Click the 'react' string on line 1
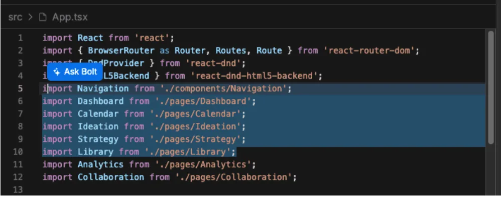Image resolution: width=501 pixels, height=198 pixels. tap(152, 38)
